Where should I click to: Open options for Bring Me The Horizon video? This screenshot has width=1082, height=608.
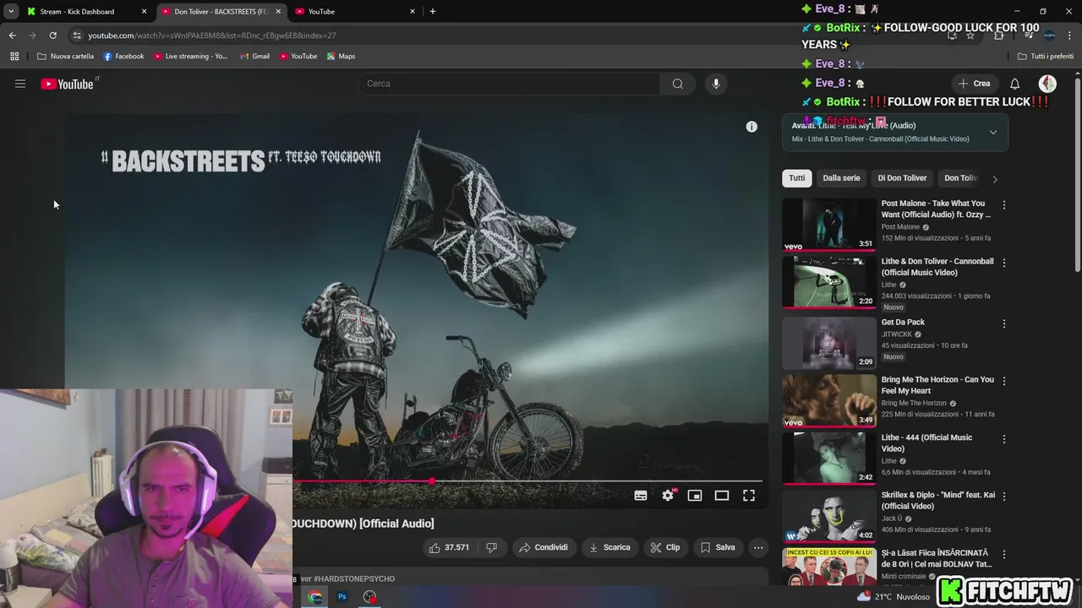click(x=1004, y=381)
